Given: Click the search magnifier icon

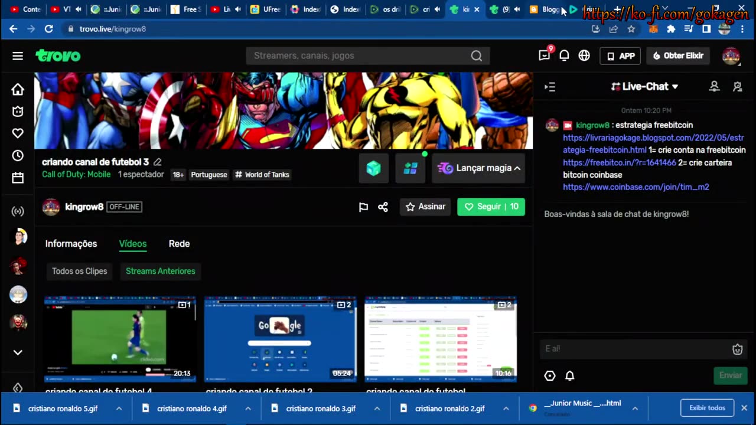Looking at the screenshot, I should click(x=477, y=56).
